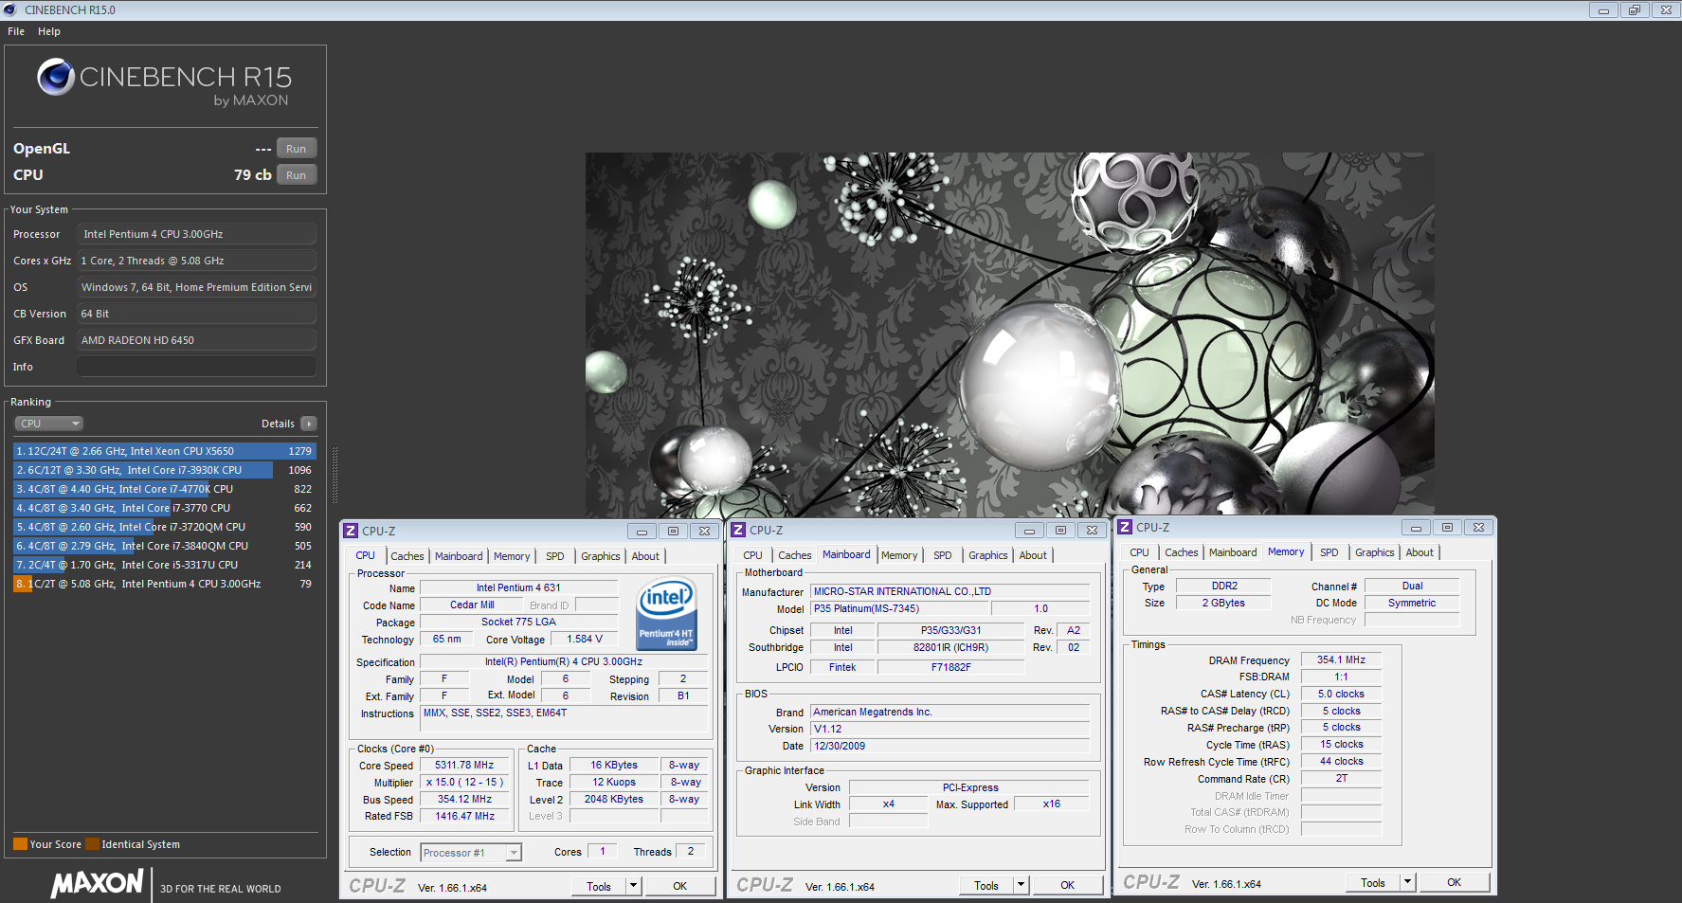
Task: Open Graphics tab in Mainboard CPU-Z window
Action: (988, 555)
